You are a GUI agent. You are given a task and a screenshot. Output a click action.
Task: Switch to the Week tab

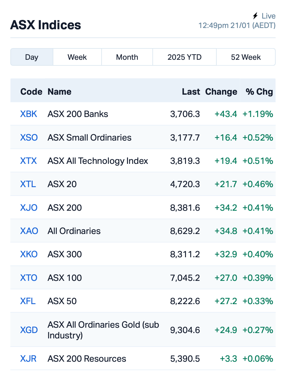pyautogui.click(x=77, y=57)
